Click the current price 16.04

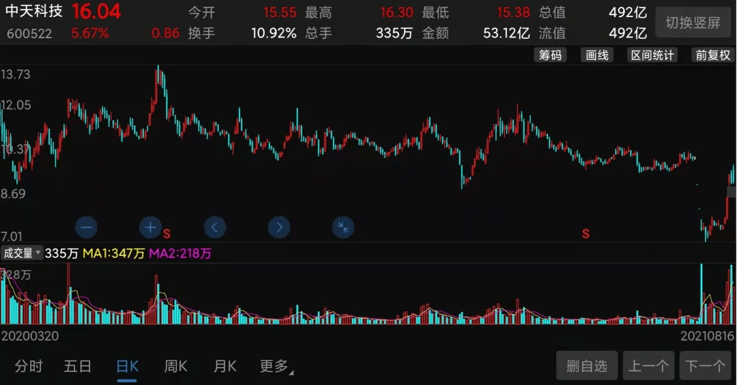click(96, 12)
